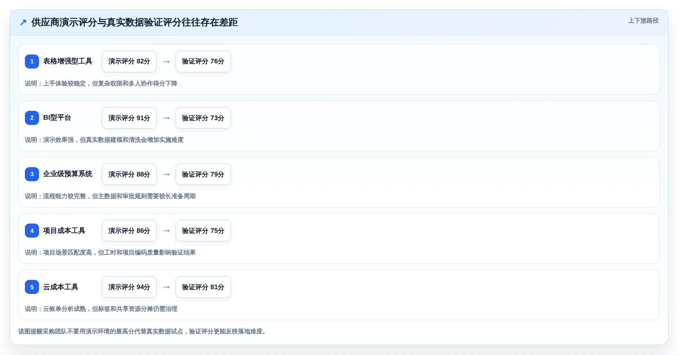The image size is (678, 355).
Task: Click the 验证评分 73分 chip
Action: tap(203, 118)
